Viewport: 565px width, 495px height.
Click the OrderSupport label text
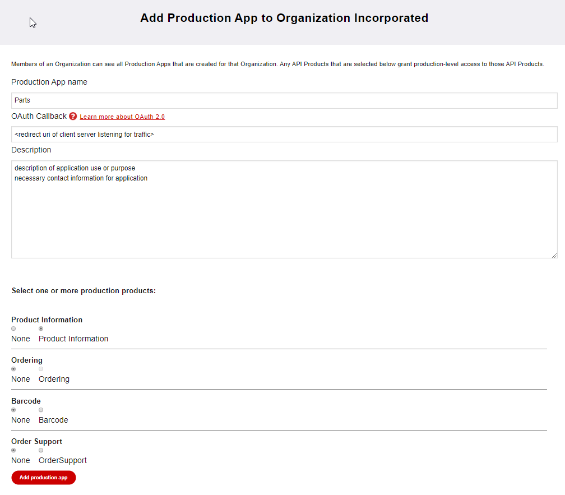click(x=62, y=460)
